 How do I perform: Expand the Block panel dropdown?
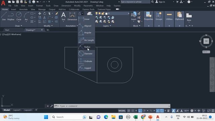[x=137, y=26]
